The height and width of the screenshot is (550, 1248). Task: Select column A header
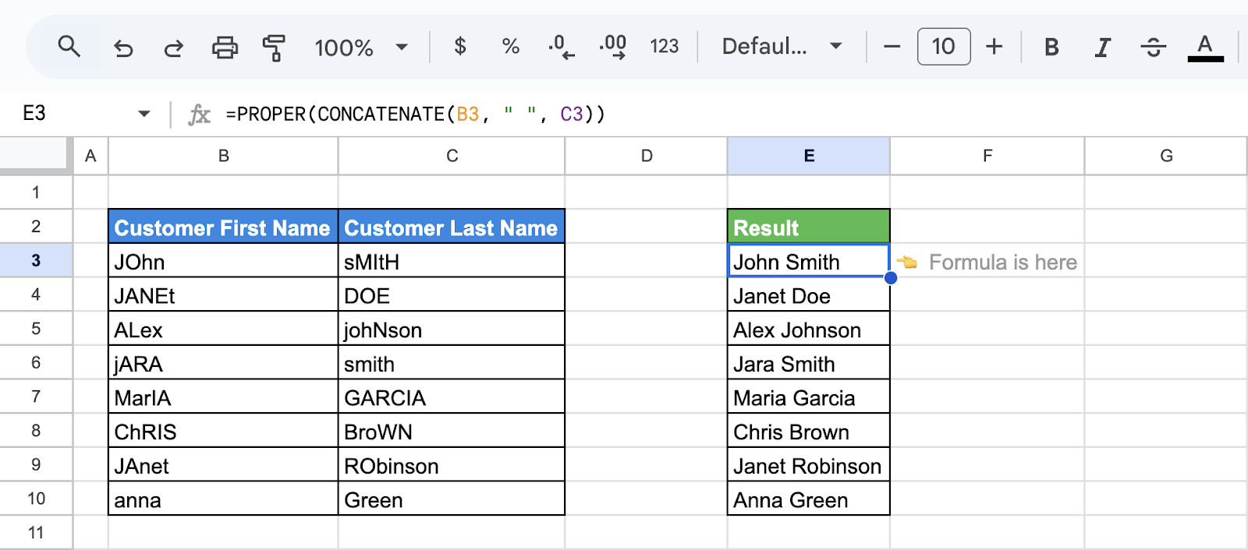pos(90,156)
